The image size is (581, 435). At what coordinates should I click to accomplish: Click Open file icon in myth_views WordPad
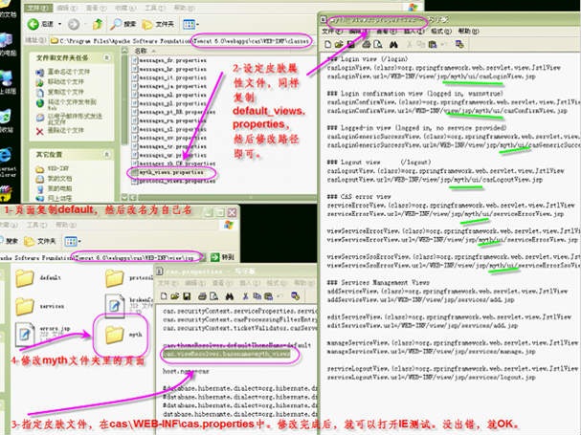(x=339, y=44)
